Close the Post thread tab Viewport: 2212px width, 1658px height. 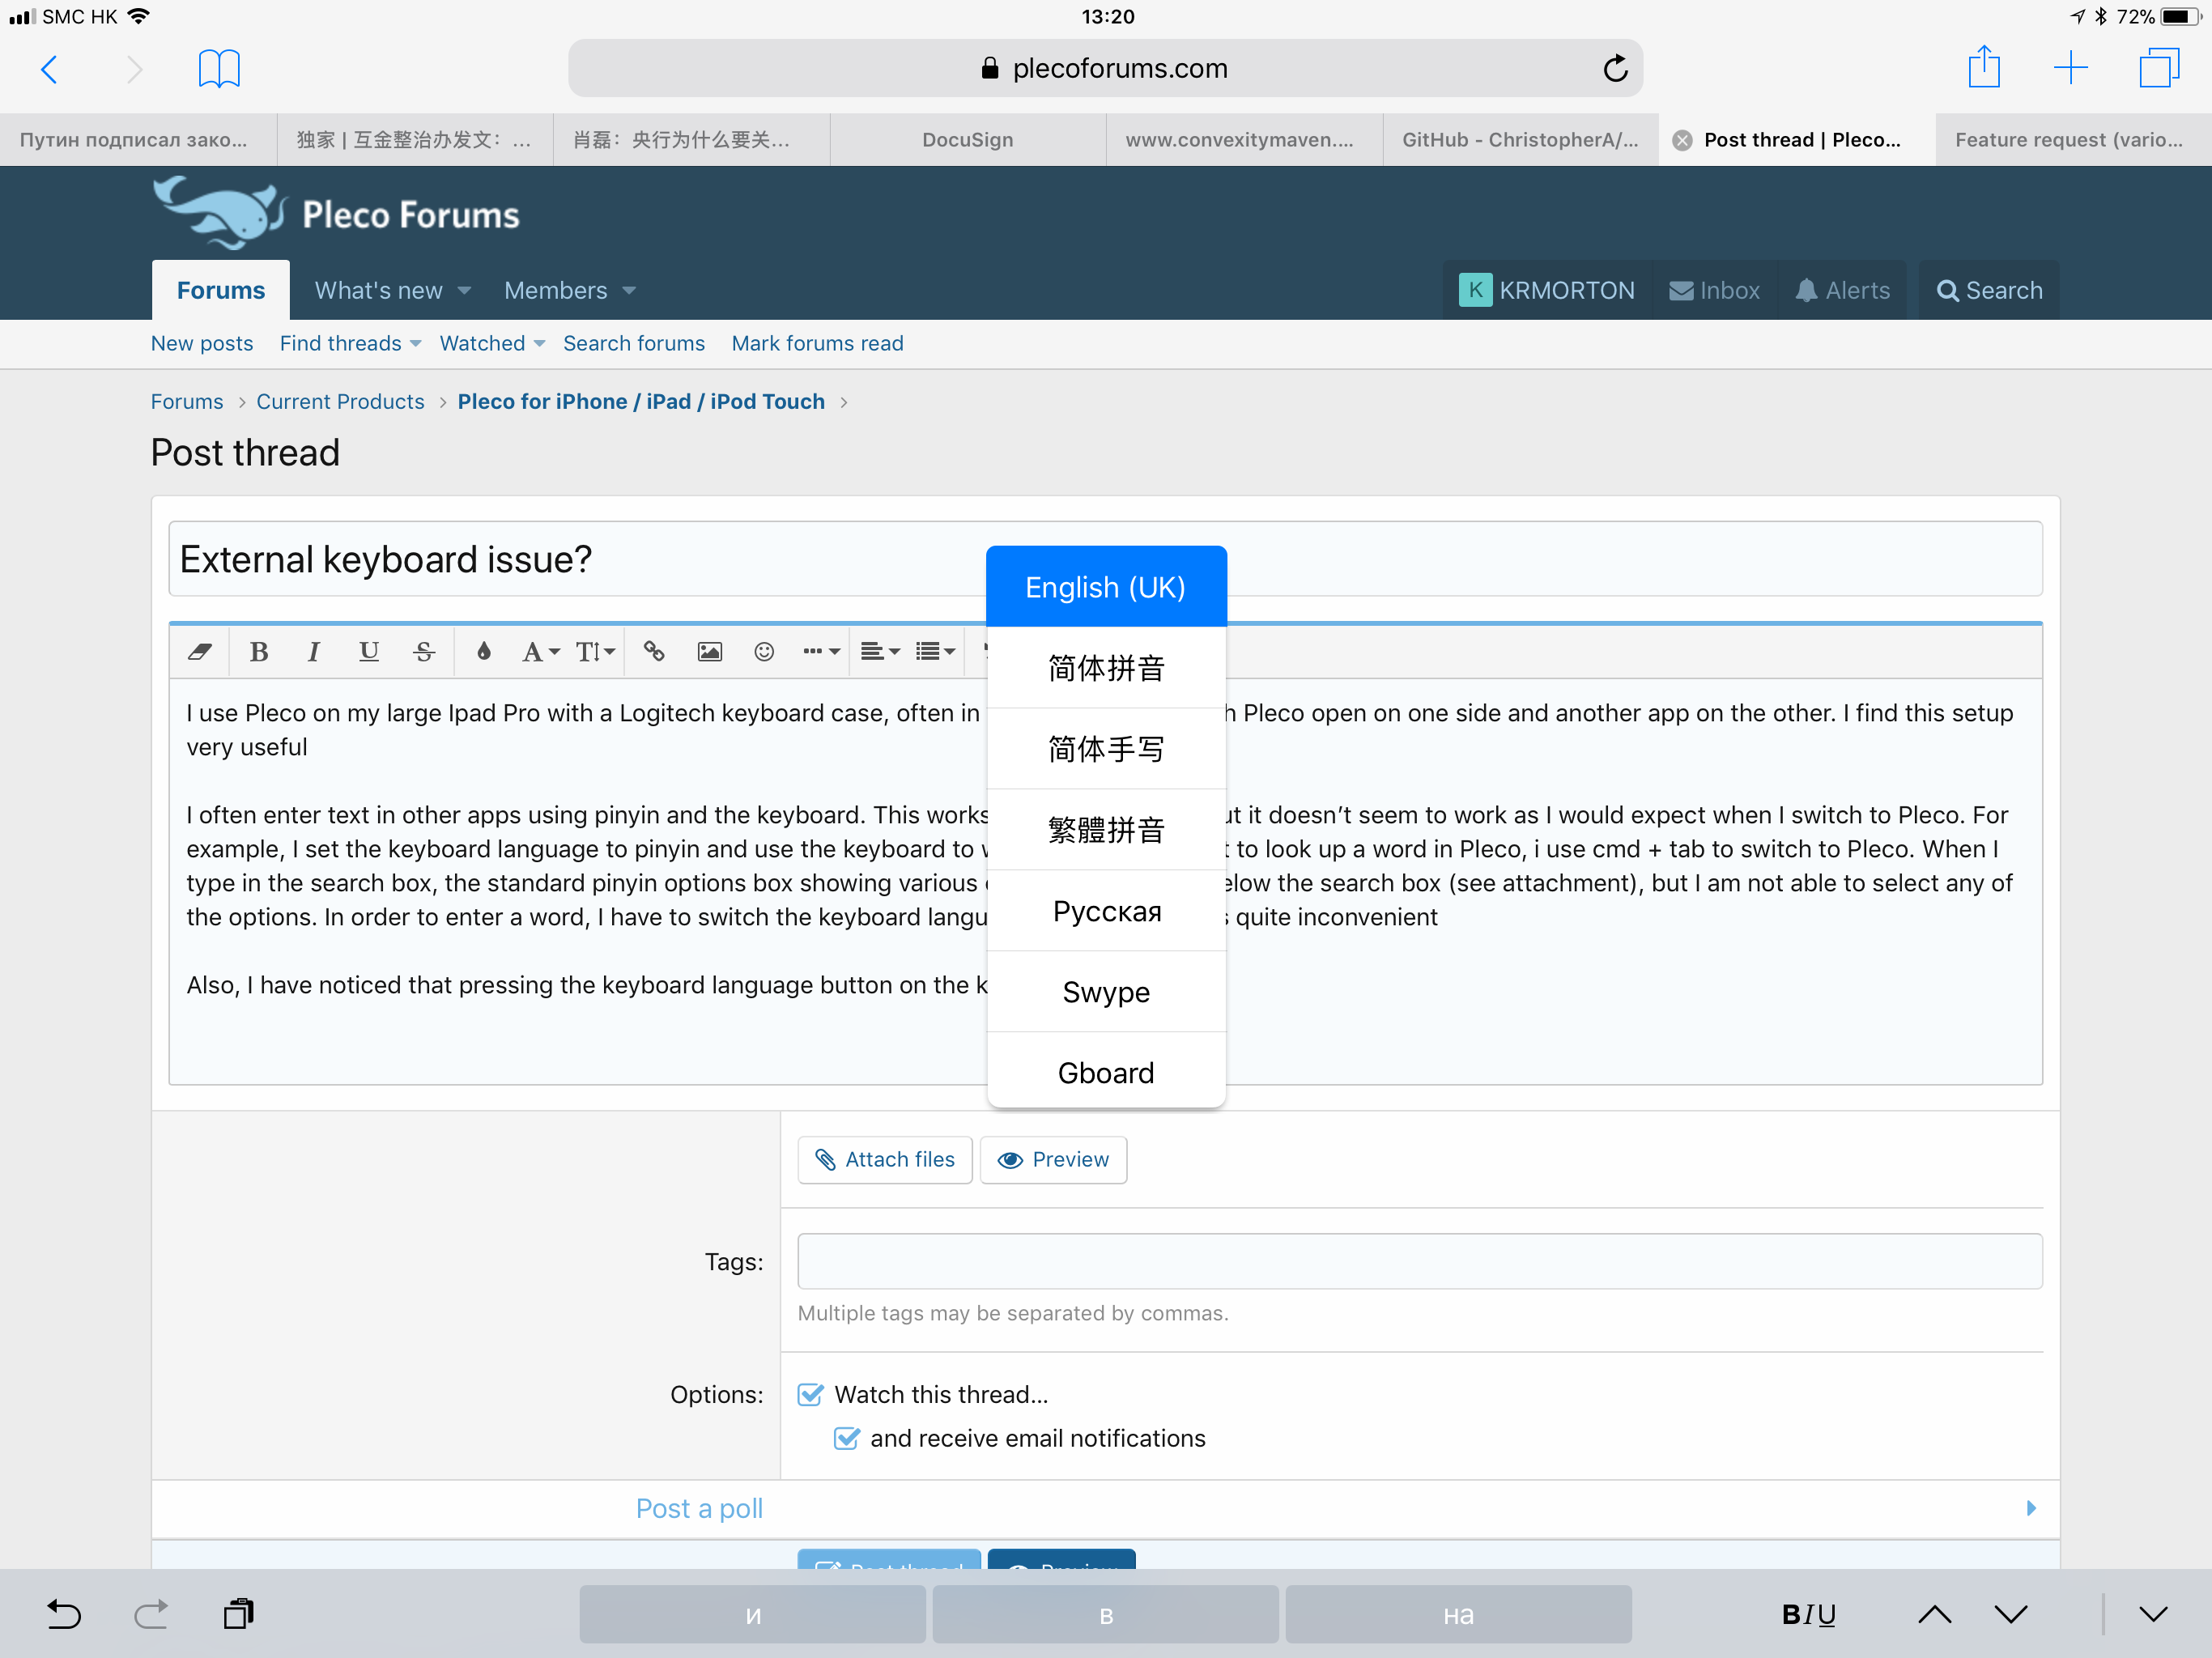[x=1683, y=140]
